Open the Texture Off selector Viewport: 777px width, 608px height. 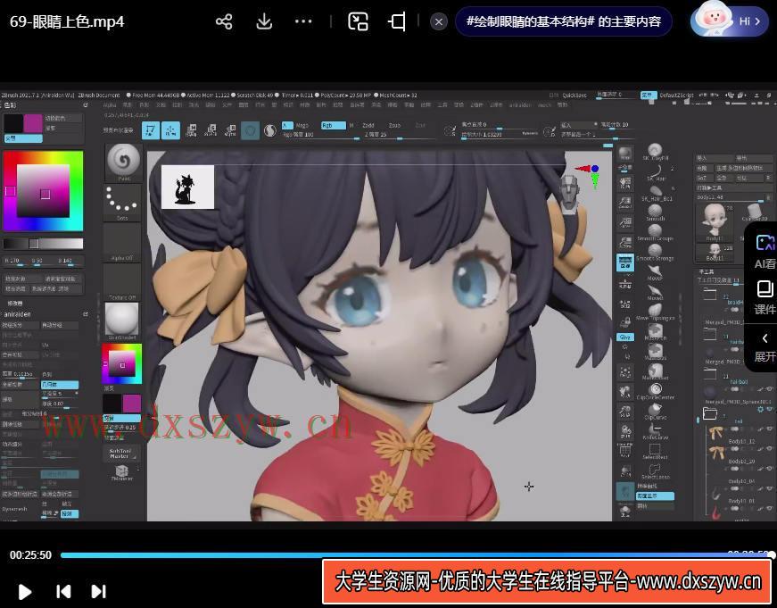coord(122,282)
